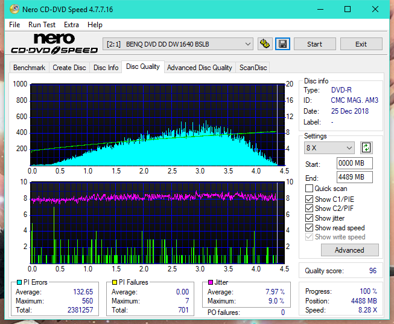Viewport: 394px width, 324px height.
Task: Click the PI Failures jitter lower graph
Action: (157, 223)
